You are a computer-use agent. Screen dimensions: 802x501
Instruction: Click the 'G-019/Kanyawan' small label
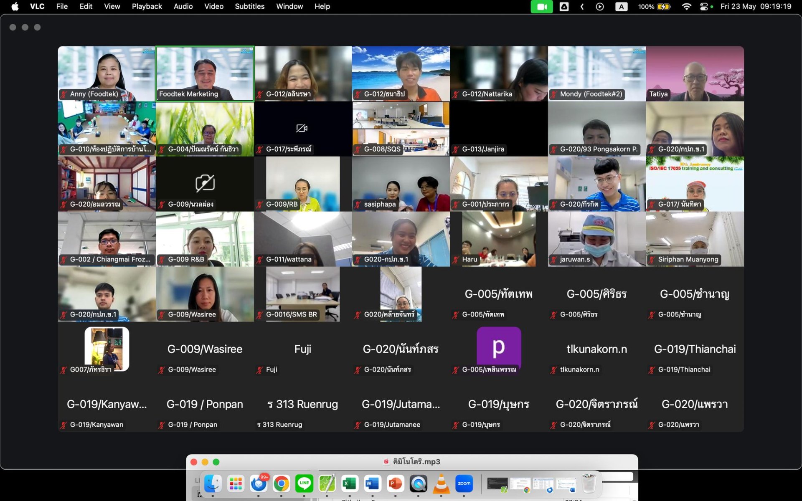[96, 425]
